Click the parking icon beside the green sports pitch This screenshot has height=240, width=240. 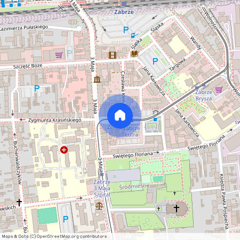coord(66,219)
